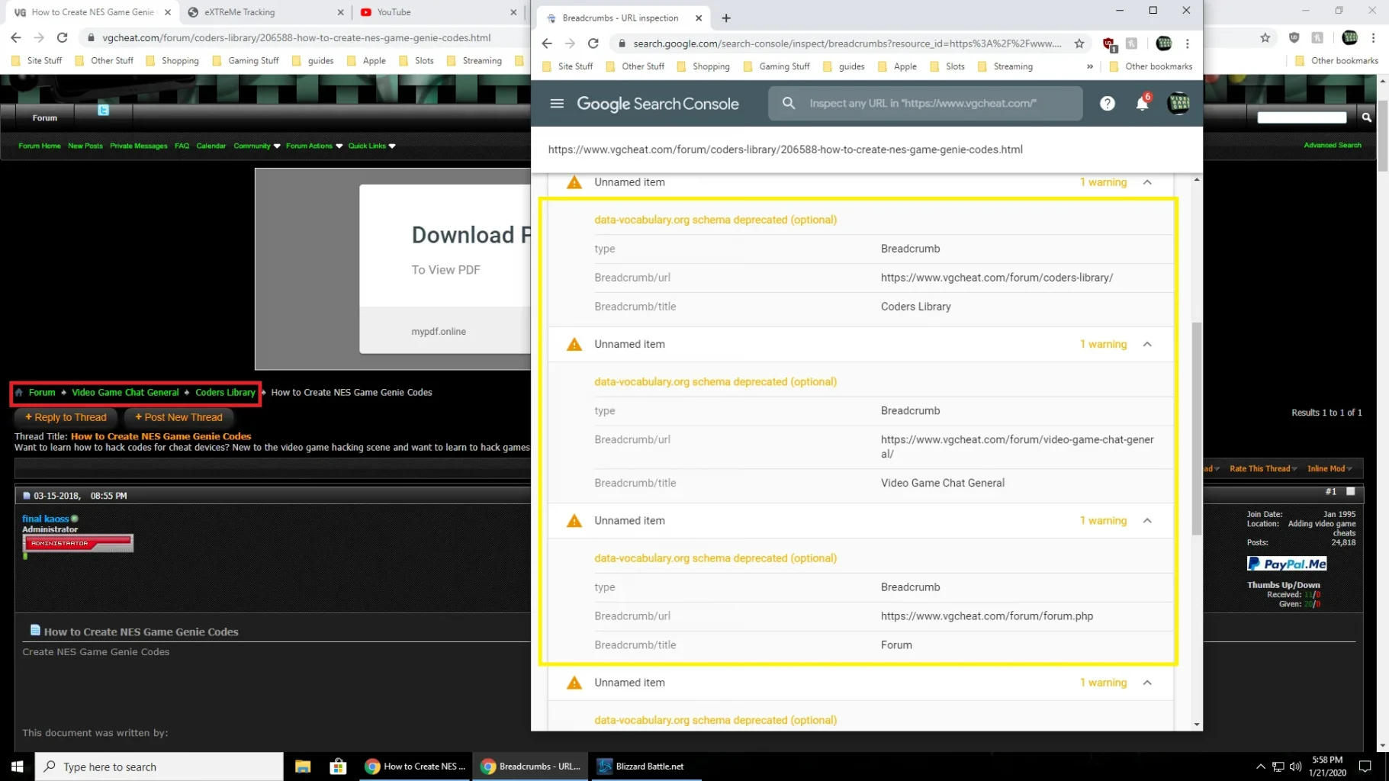Open final kaoss user profile link
1389x781 pixels.
click(x=46, y=519)
